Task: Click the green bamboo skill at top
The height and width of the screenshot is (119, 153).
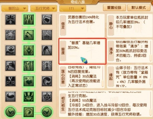Action: pos(29,19)
